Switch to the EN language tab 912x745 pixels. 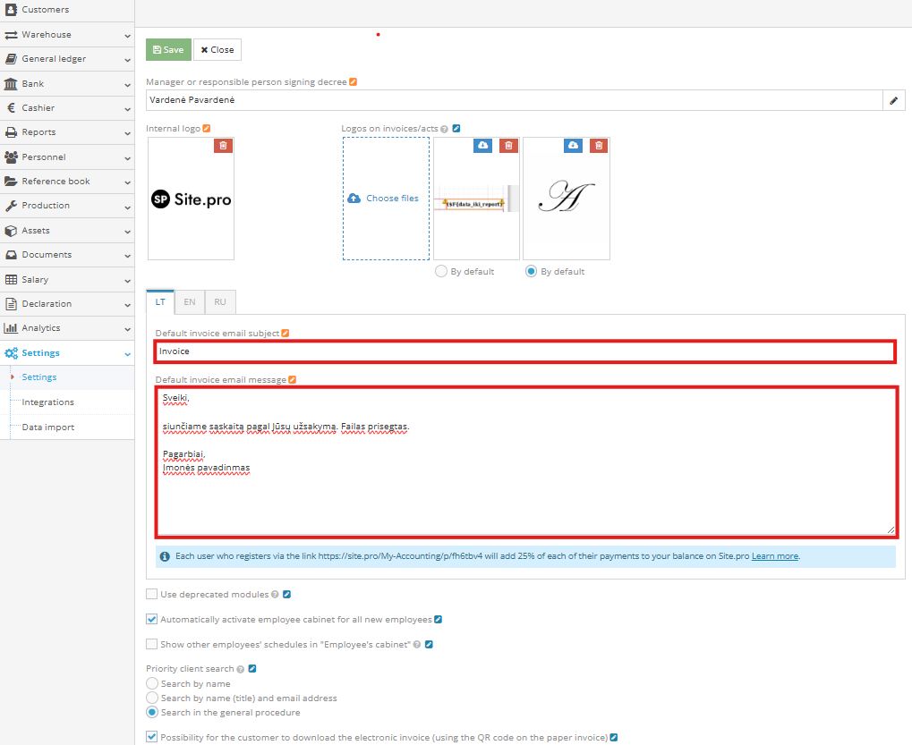[189, 302]
